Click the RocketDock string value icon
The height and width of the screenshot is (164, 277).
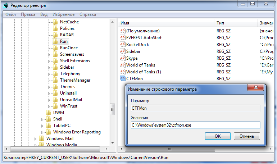pos(122,44)
